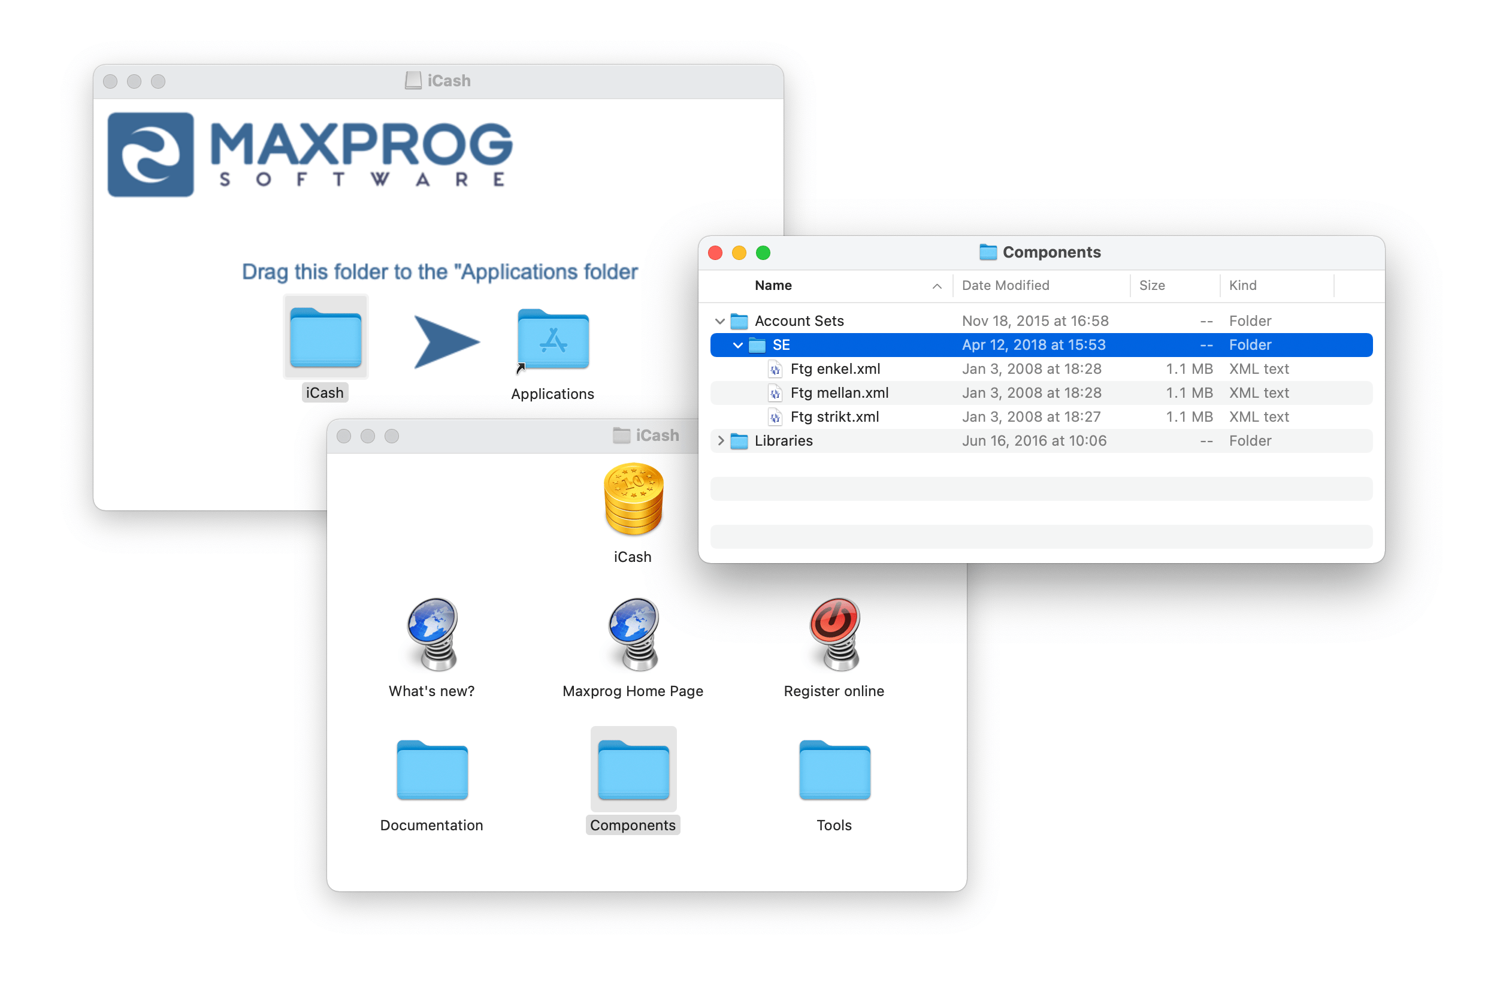Image resolution: width=1500 pixels, height=1004 pixels.
Task: Select the Ftg mellan.xml file name
Action: tap(839, 393)
